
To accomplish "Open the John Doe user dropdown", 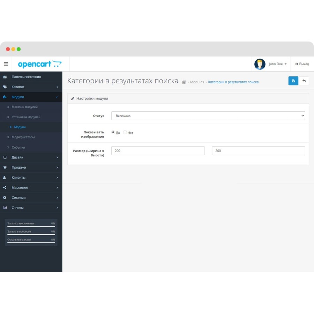I will (278, 64).
